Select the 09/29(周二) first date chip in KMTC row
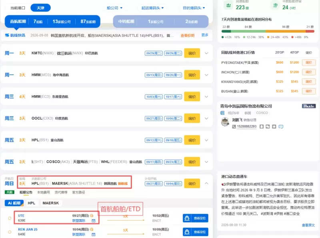This screenshot has width=320, height=238. [154, 53]
